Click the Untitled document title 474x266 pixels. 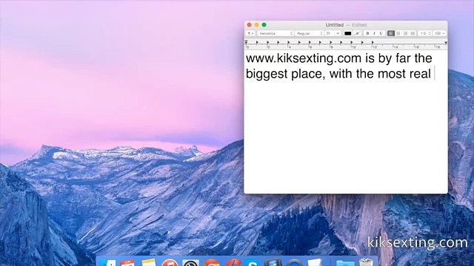pos(334,24)
